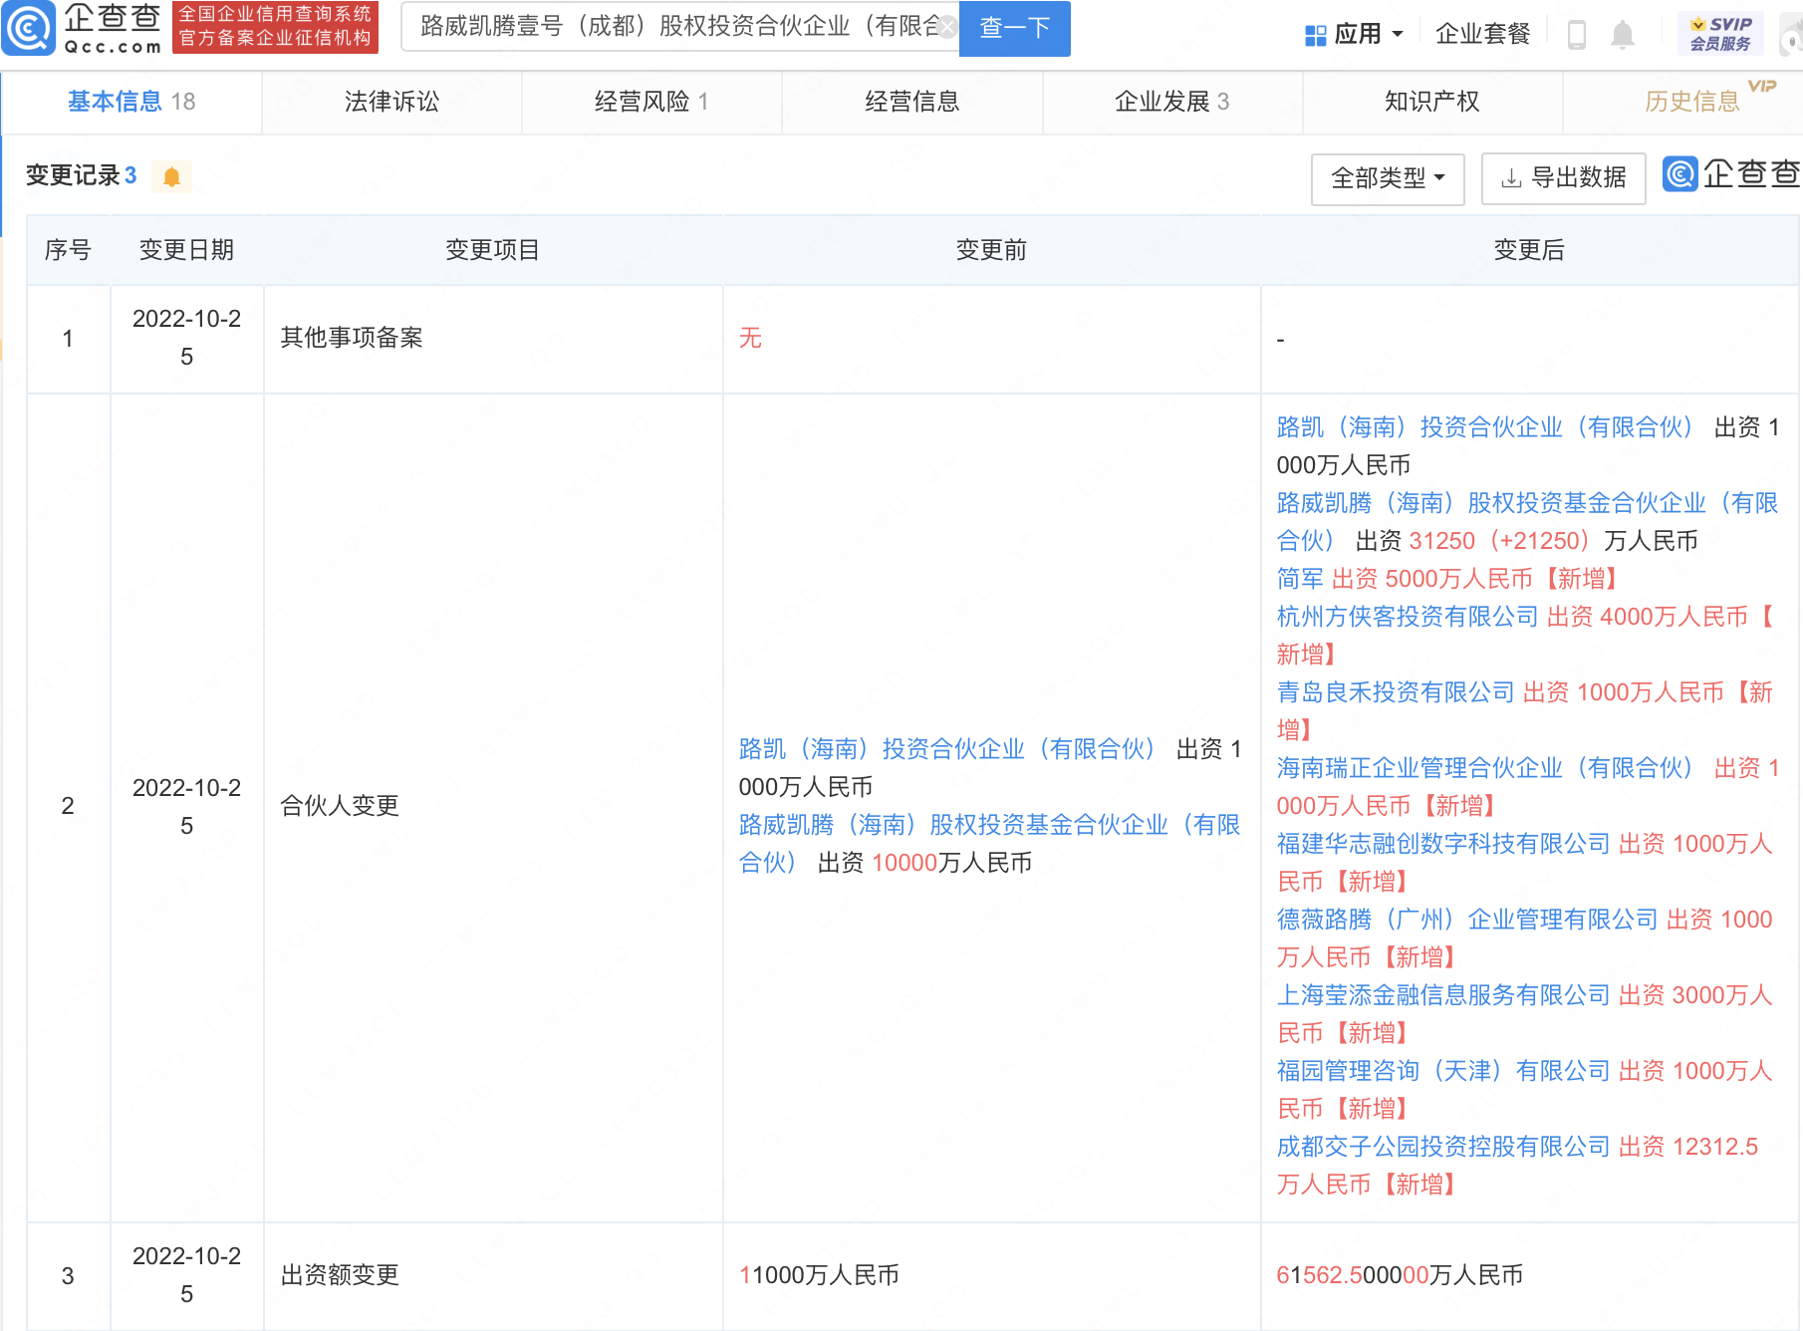Viewport: 1803px width, 1331px height.
Task: Open SVIP member services badge
Action: tap(1720, 34)
